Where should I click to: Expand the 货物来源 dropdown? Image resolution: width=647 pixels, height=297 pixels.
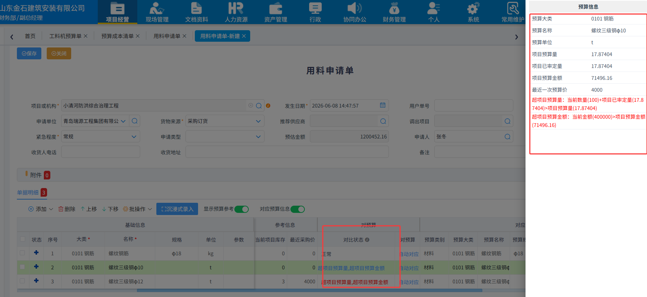pos(258,121)
